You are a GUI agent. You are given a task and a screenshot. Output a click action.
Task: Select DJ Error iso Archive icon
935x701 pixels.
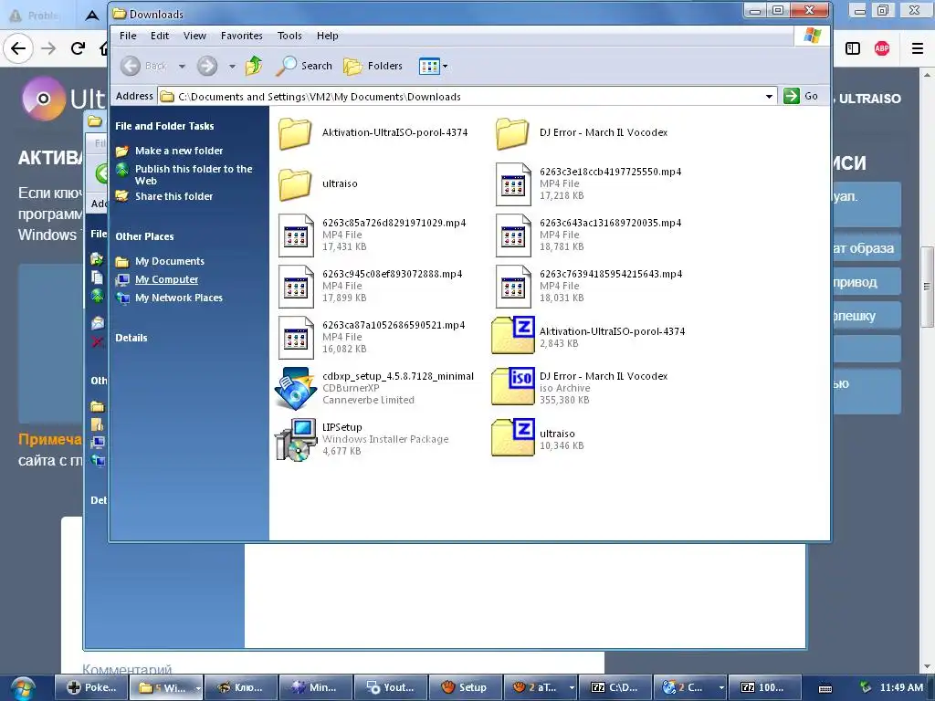[513, 386]
